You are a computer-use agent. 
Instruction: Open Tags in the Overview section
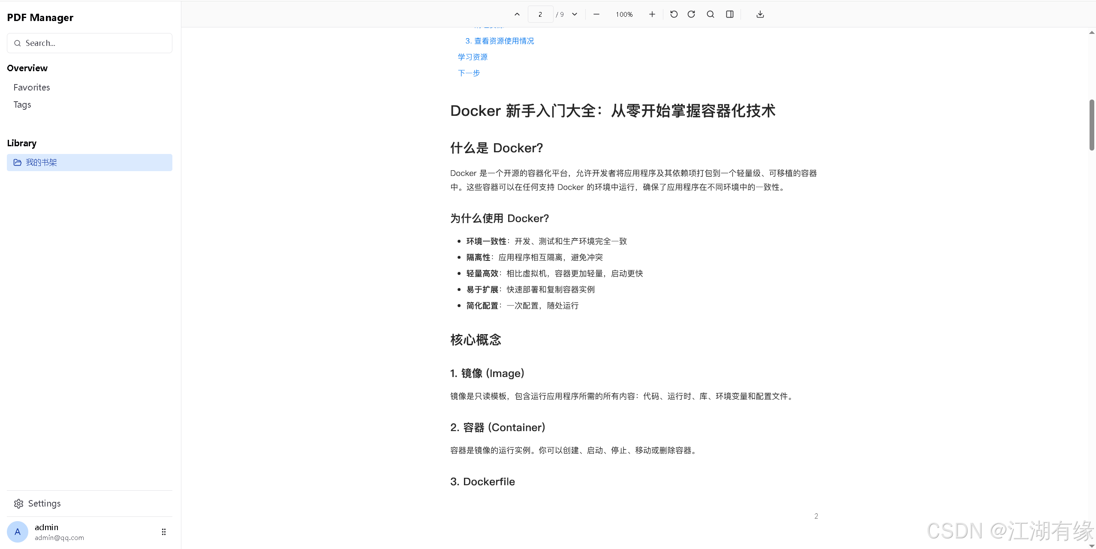pyautogui.click(x=22, y=105)
